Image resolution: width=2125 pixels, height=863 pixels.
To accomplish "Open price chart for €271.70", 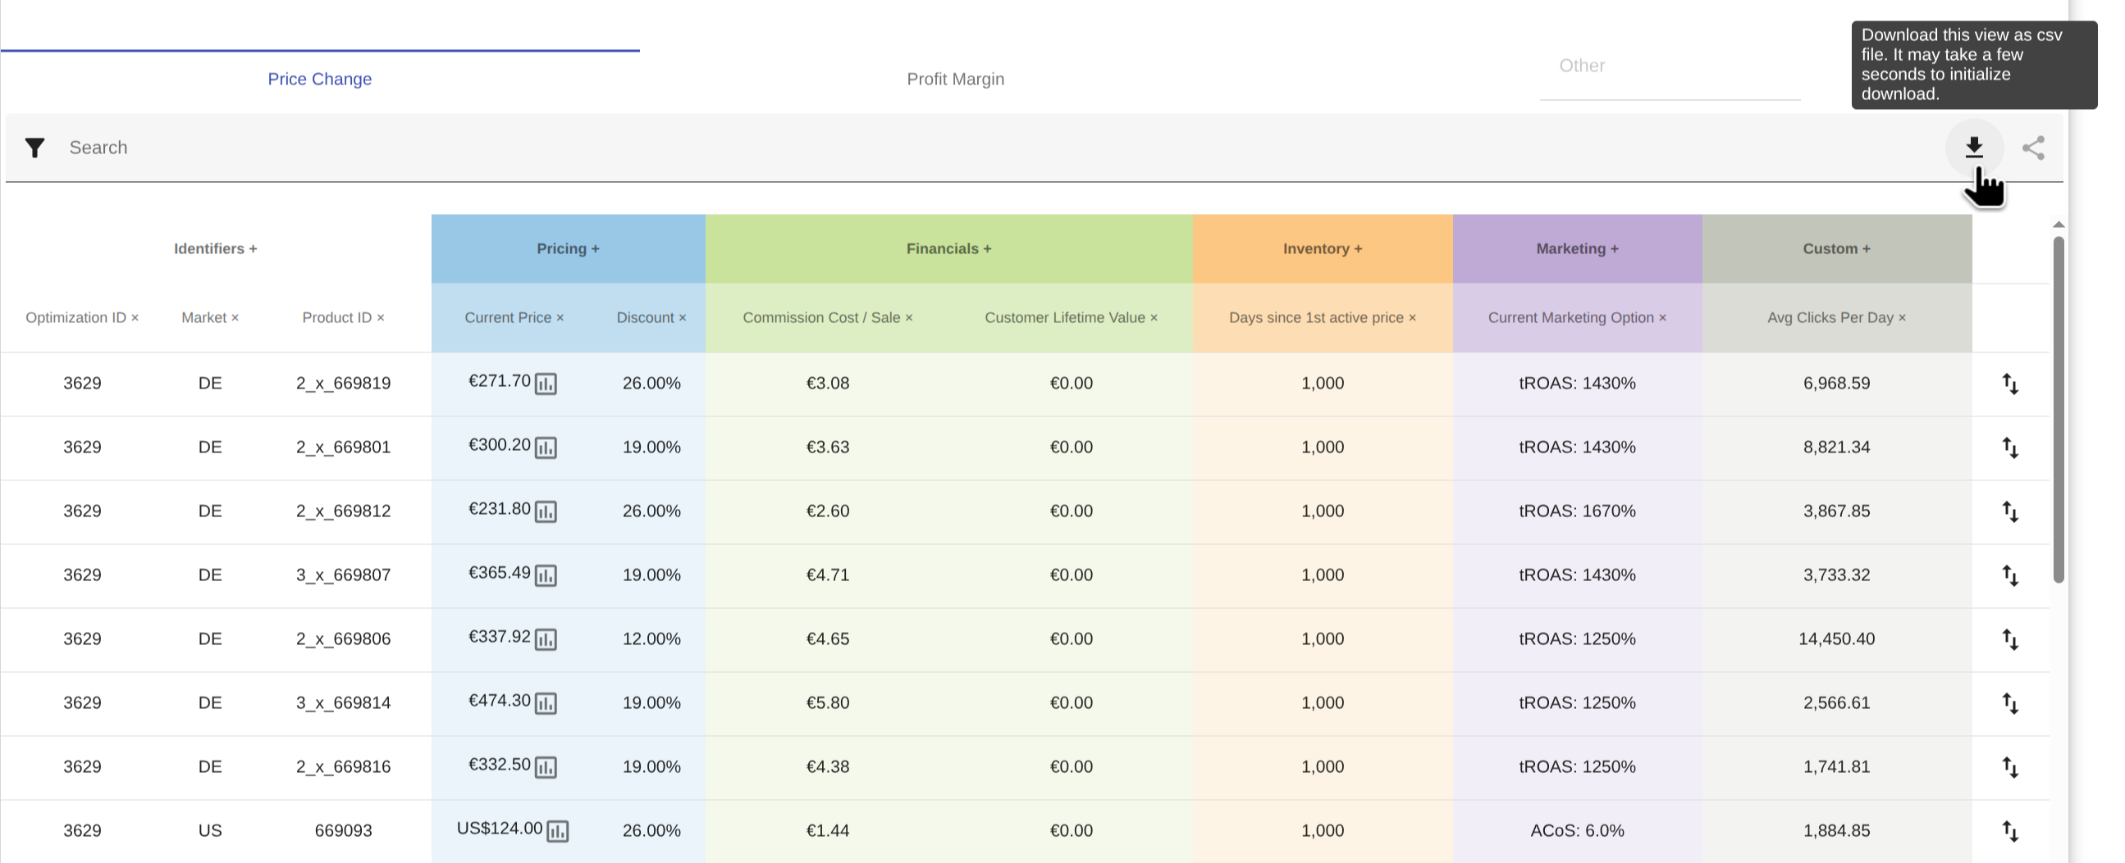I will [x=546, y=384].
